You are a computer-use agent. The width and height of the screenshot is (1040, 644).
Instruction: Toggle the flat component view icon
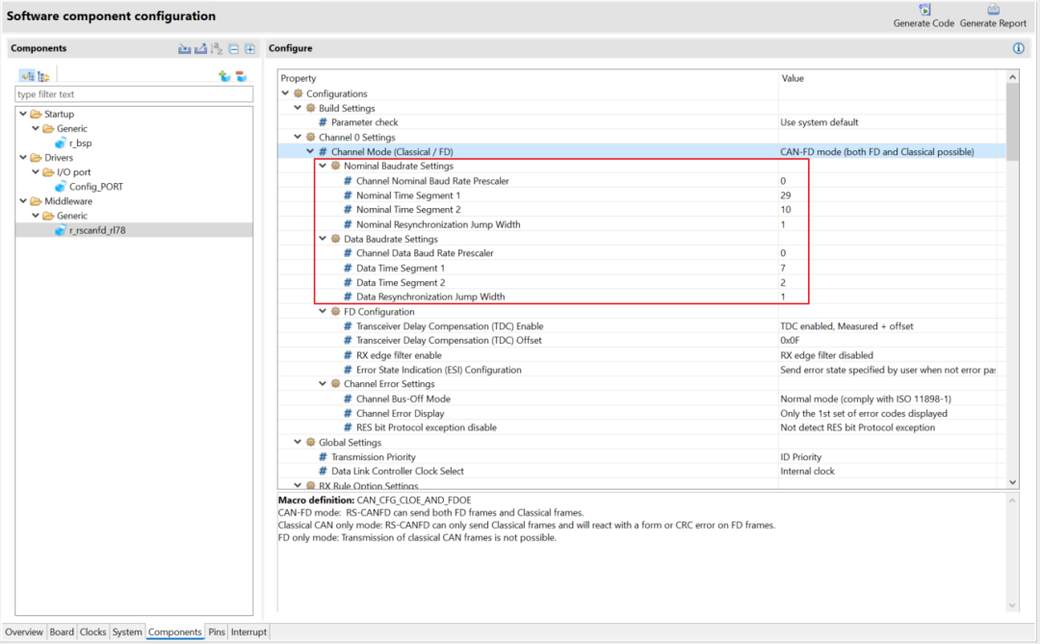43,76
